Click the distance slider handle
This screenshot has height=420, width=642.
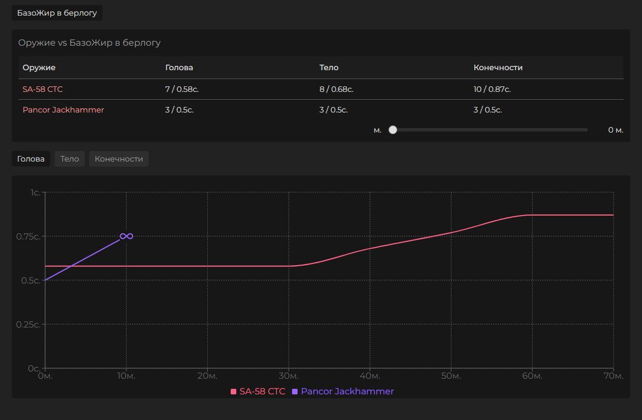(x=393, y=130)
